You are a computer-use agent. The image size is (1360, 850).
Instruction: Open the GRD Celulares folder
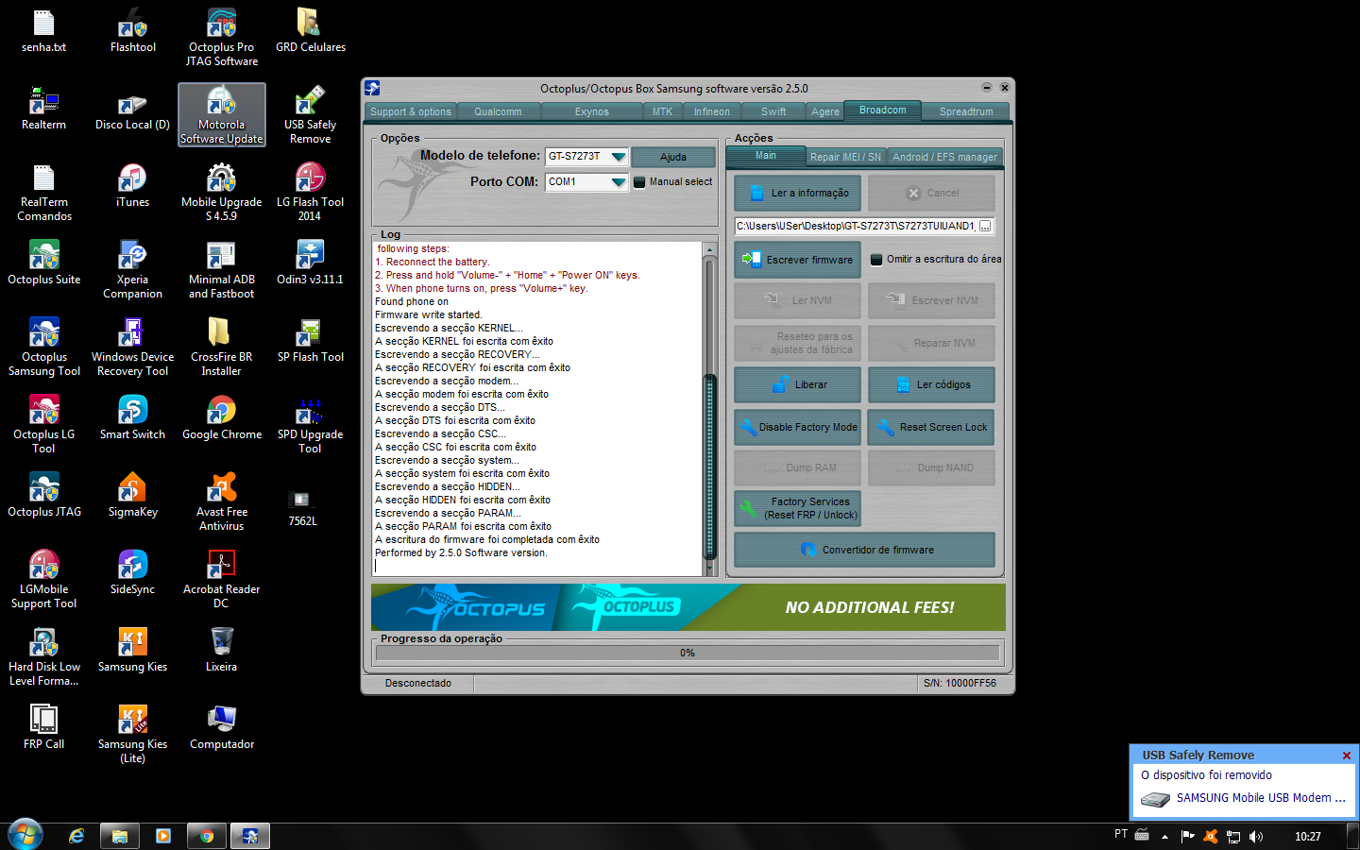pos(310,30)
